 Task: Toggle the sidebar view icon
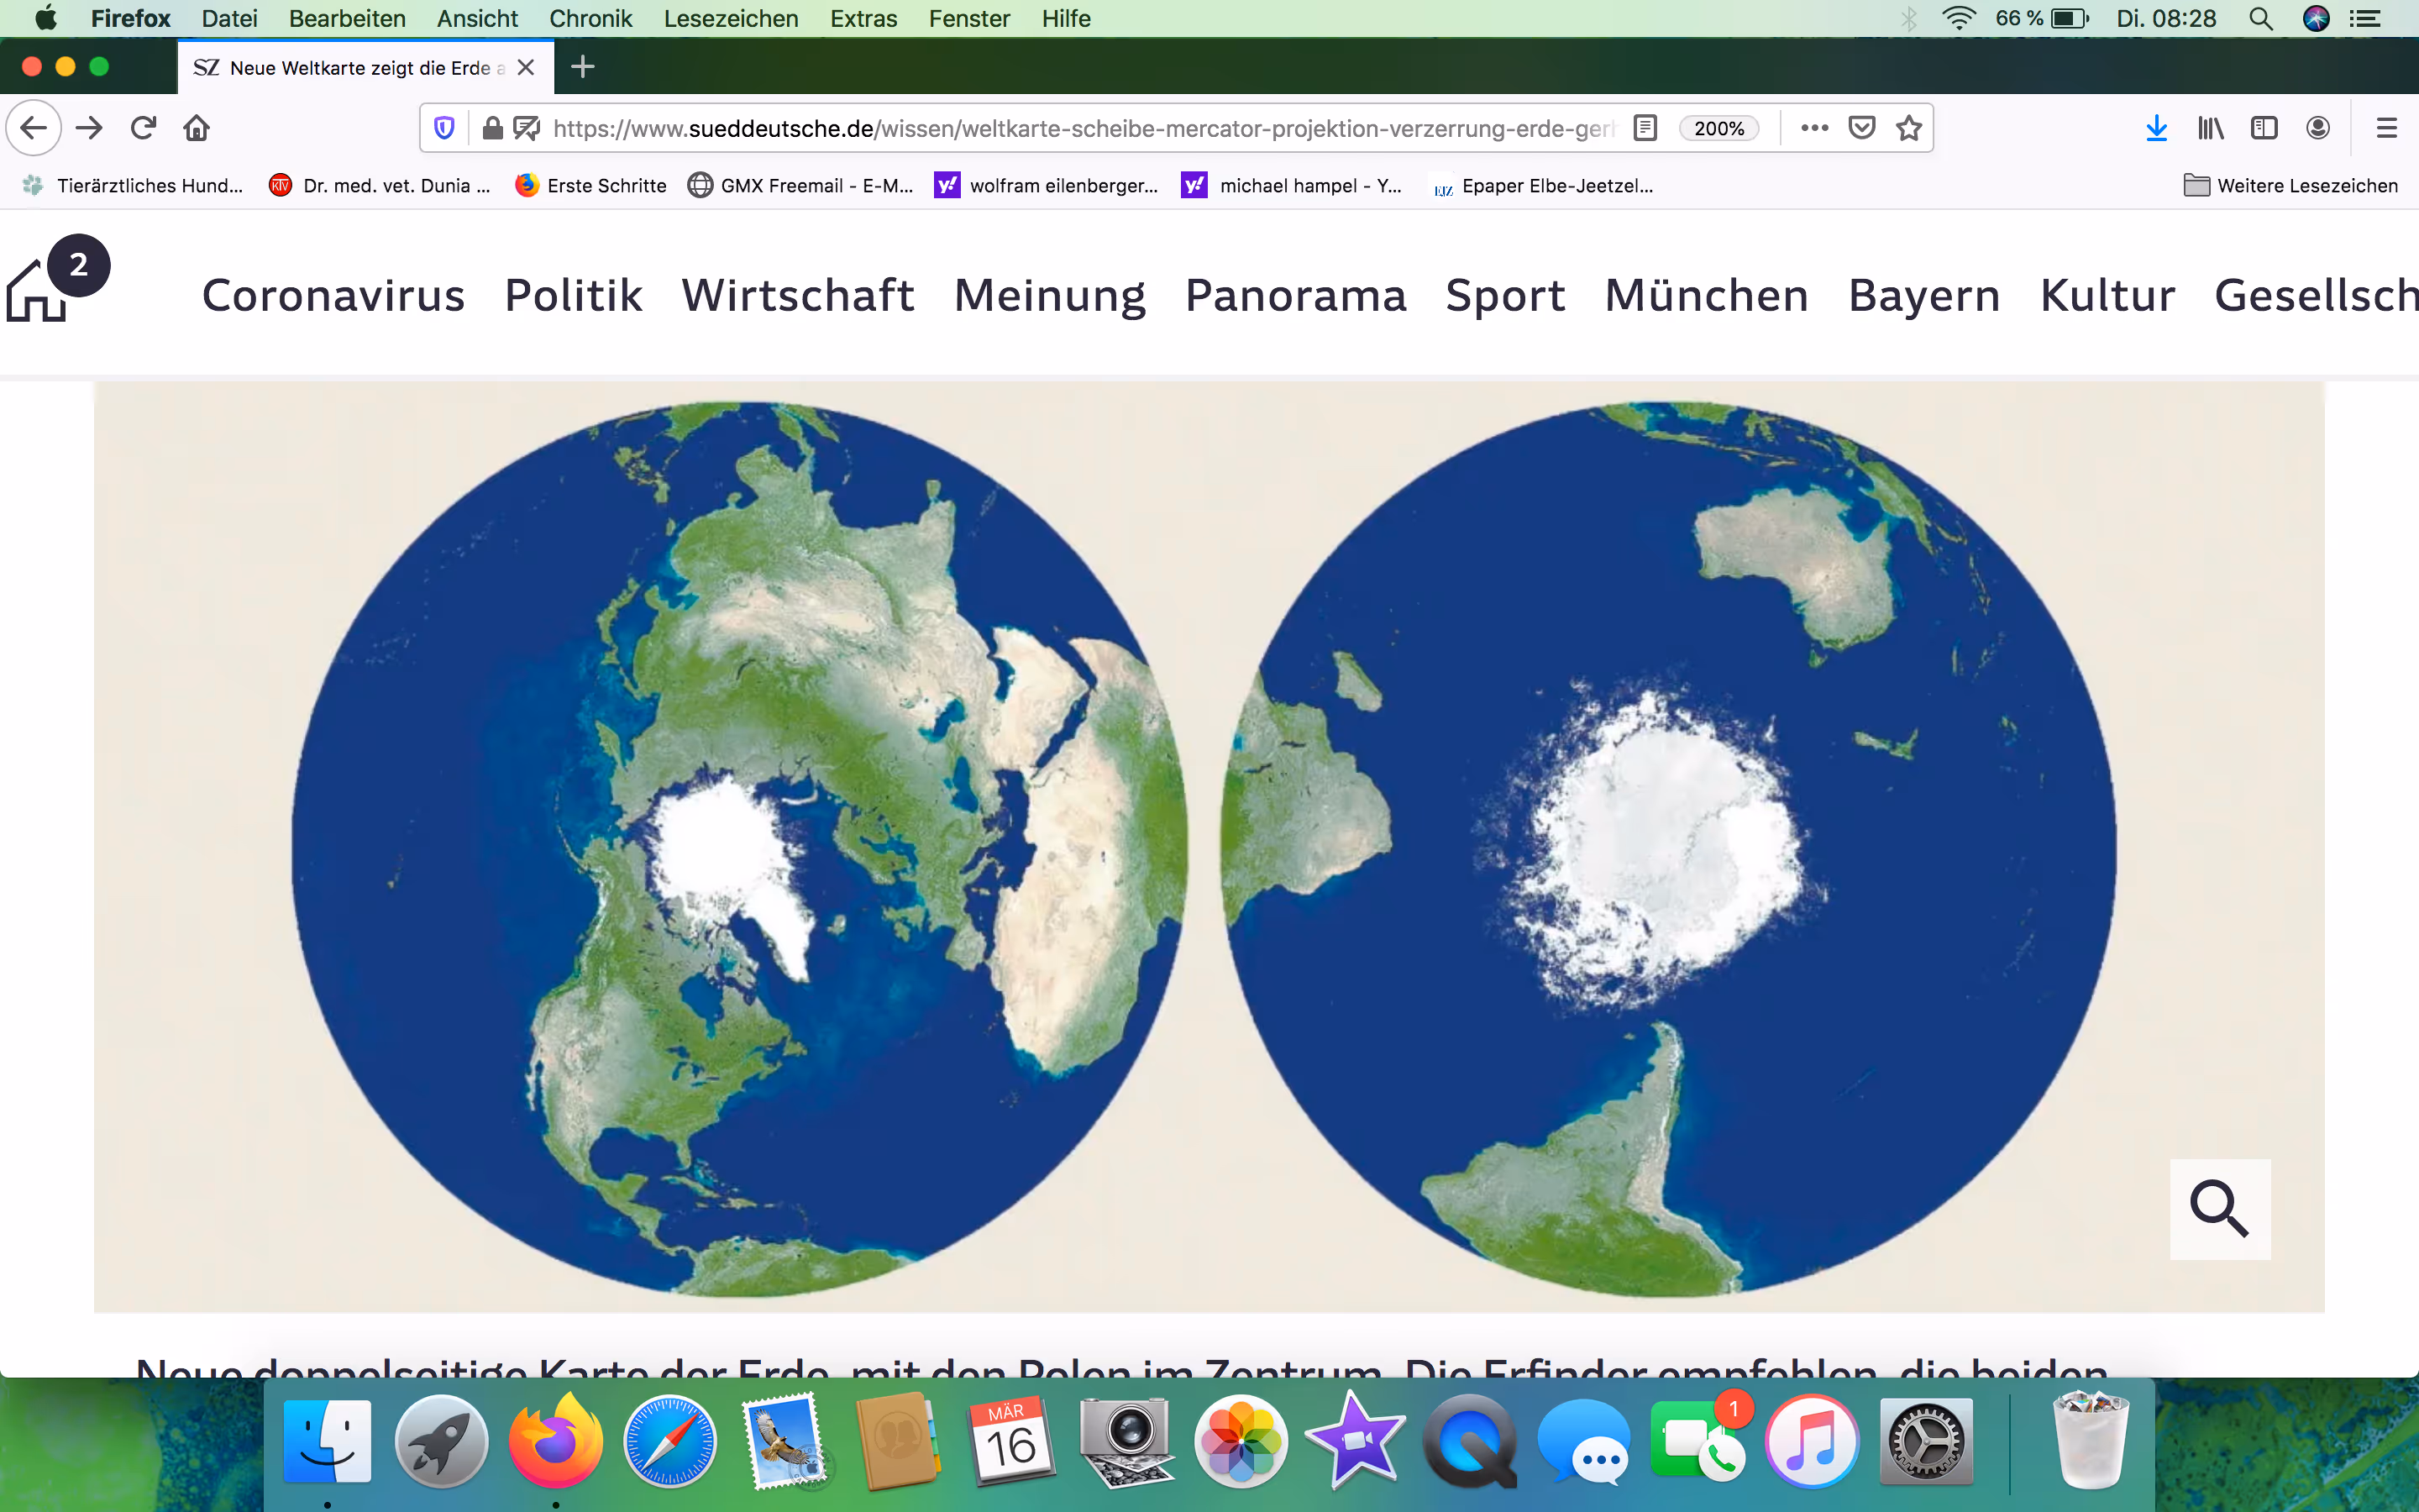tap(2264, 128)
